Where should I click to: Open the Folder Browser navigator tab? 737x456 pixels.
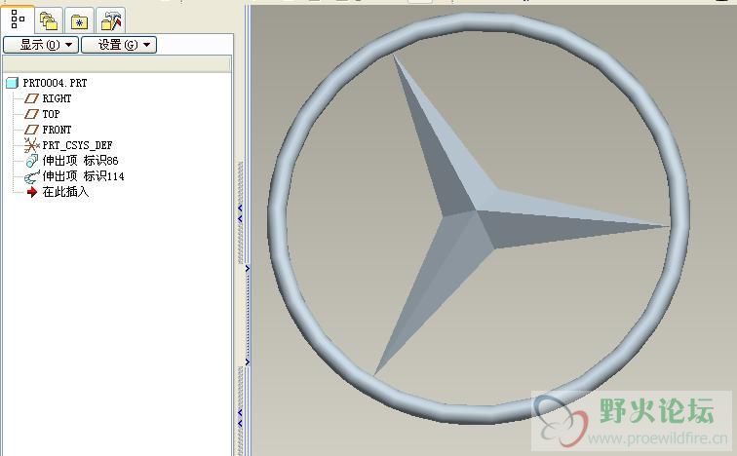49,21
